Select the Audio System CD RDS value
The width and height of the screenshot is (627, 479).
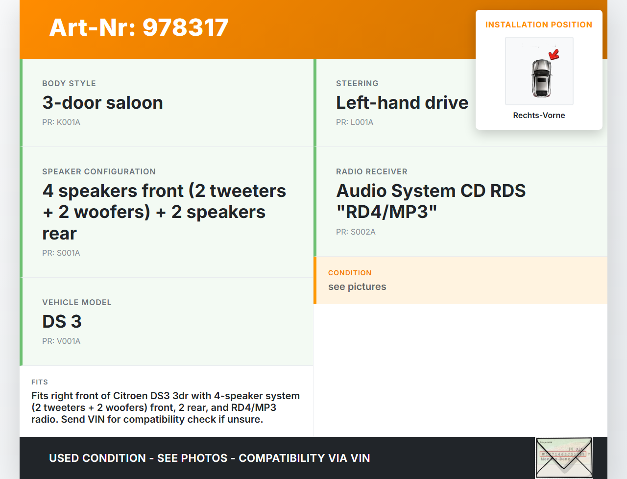point(431,201)
